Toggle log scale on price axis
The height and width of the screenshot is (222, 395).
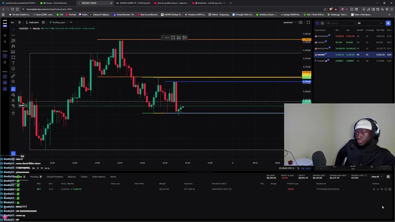point(303,168)
